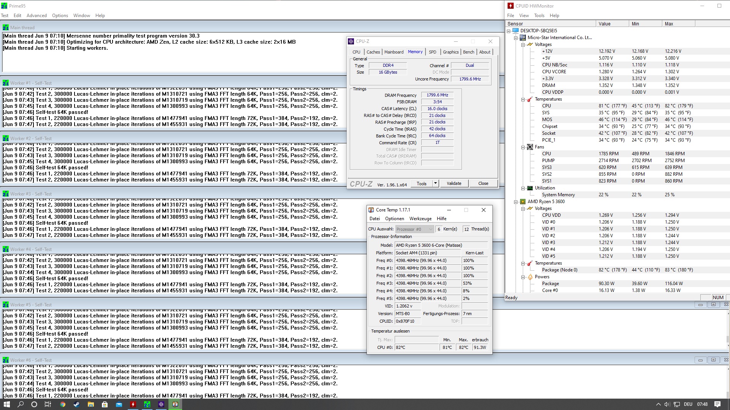Click the Google Chrome taskbar icon
The image size is (730, 410).
[63, 404]
